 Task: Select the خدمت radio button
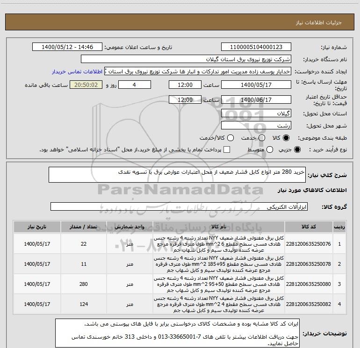(x=262, y=138)
